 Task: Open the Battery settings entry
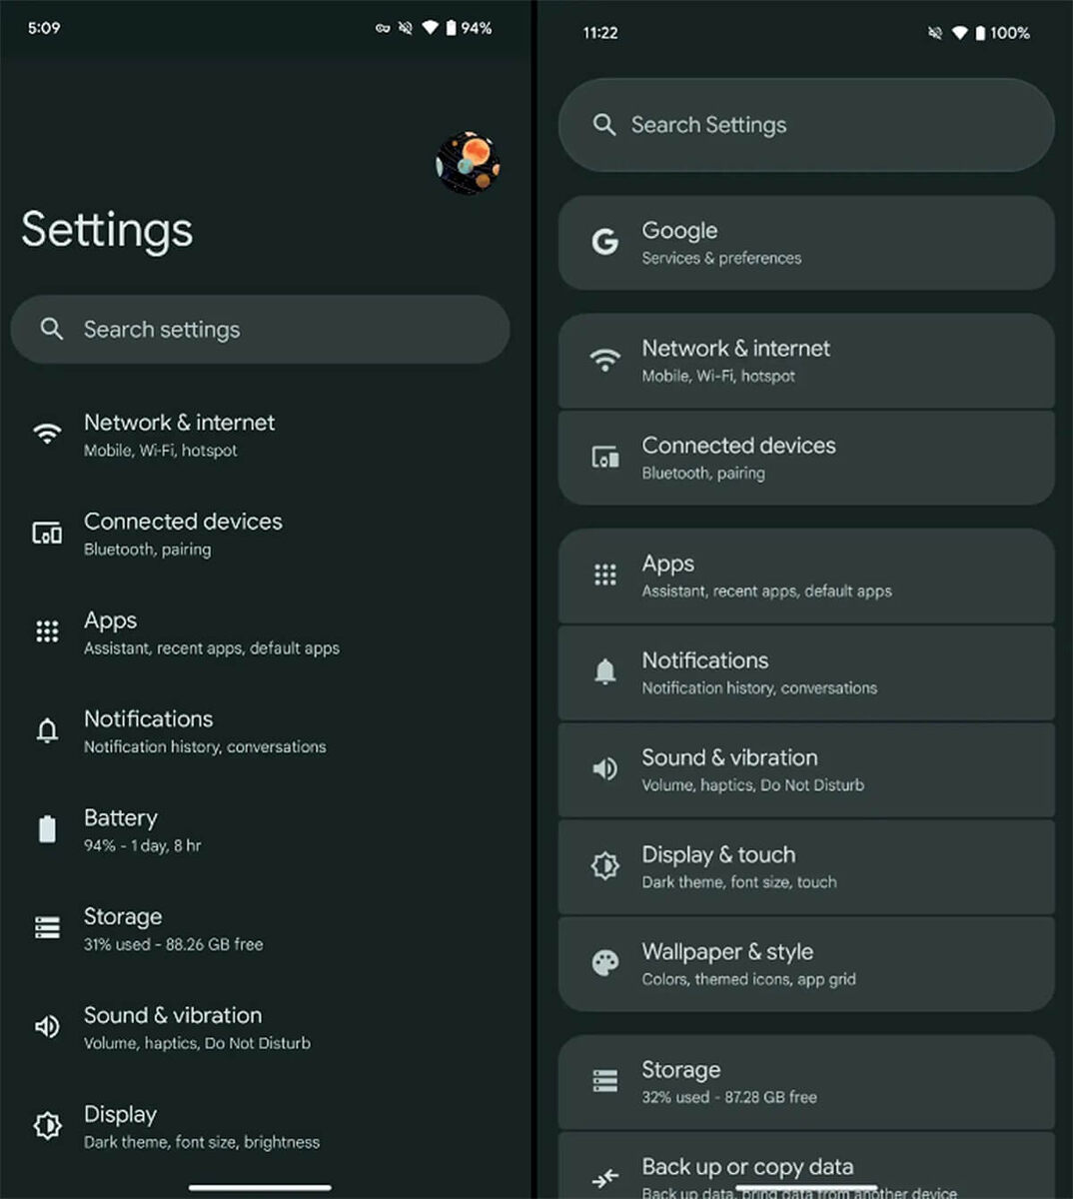(x=260, y=830)
